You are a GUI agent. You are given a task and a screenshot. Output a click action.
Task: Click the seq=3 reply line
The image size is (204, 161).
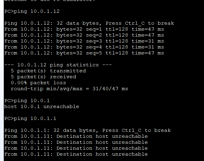pyautogui.click(x=84, y=41)
